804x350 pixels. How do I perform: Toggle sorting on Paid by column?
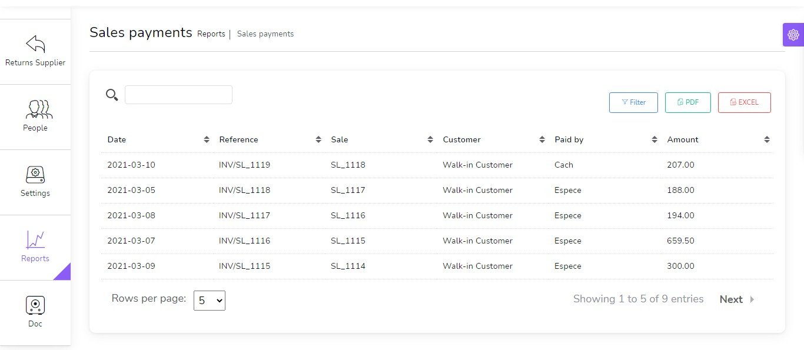[x=655, y=139]
